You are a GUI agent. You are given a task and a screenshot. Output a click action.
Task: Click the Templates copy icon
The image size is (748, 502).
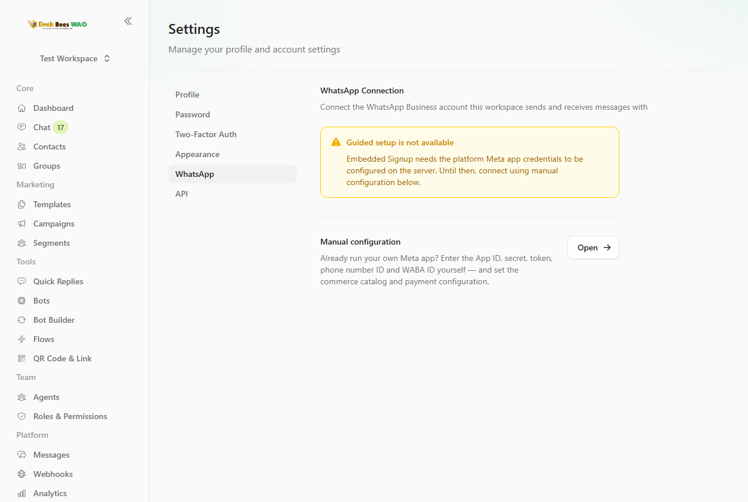(22, 204)
